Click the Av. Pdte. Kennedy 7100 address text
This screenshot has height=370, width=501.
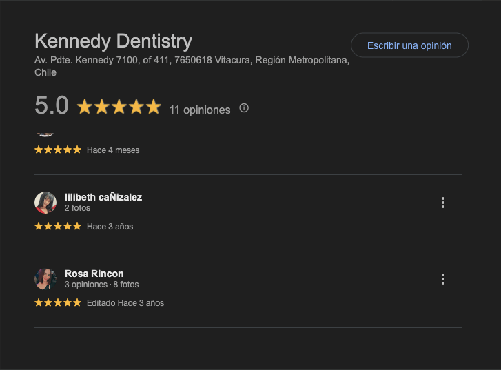[x=192, y=61]
